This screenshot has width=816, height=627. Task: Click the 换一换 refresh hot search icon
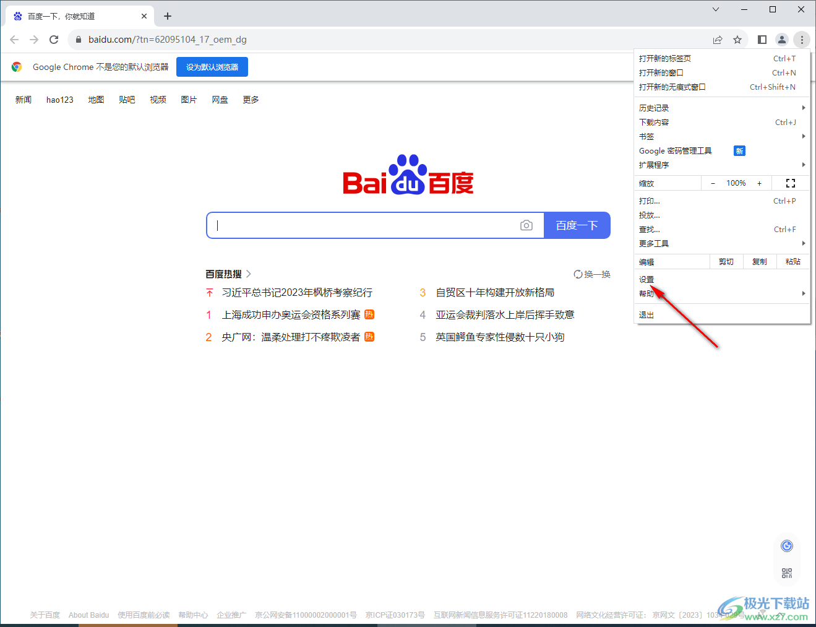click(578, 274)
